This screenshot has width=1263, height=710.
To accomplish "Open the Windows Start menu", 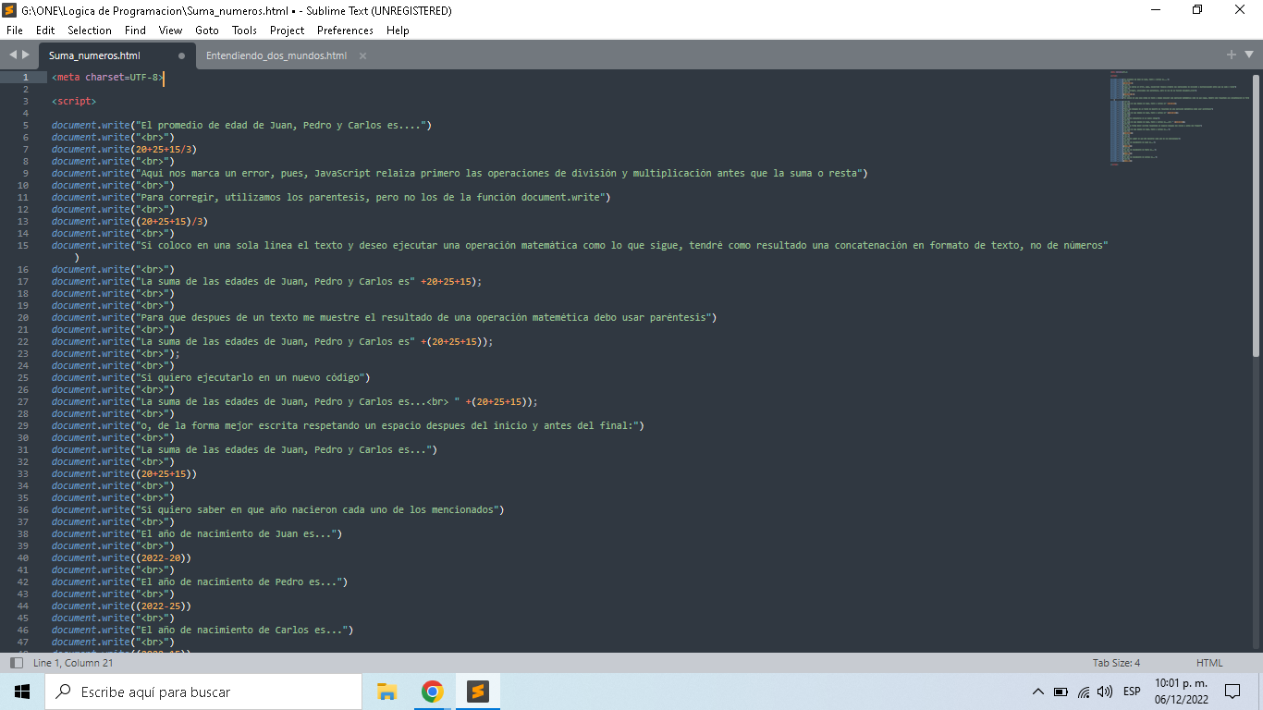I will (22, 692).
